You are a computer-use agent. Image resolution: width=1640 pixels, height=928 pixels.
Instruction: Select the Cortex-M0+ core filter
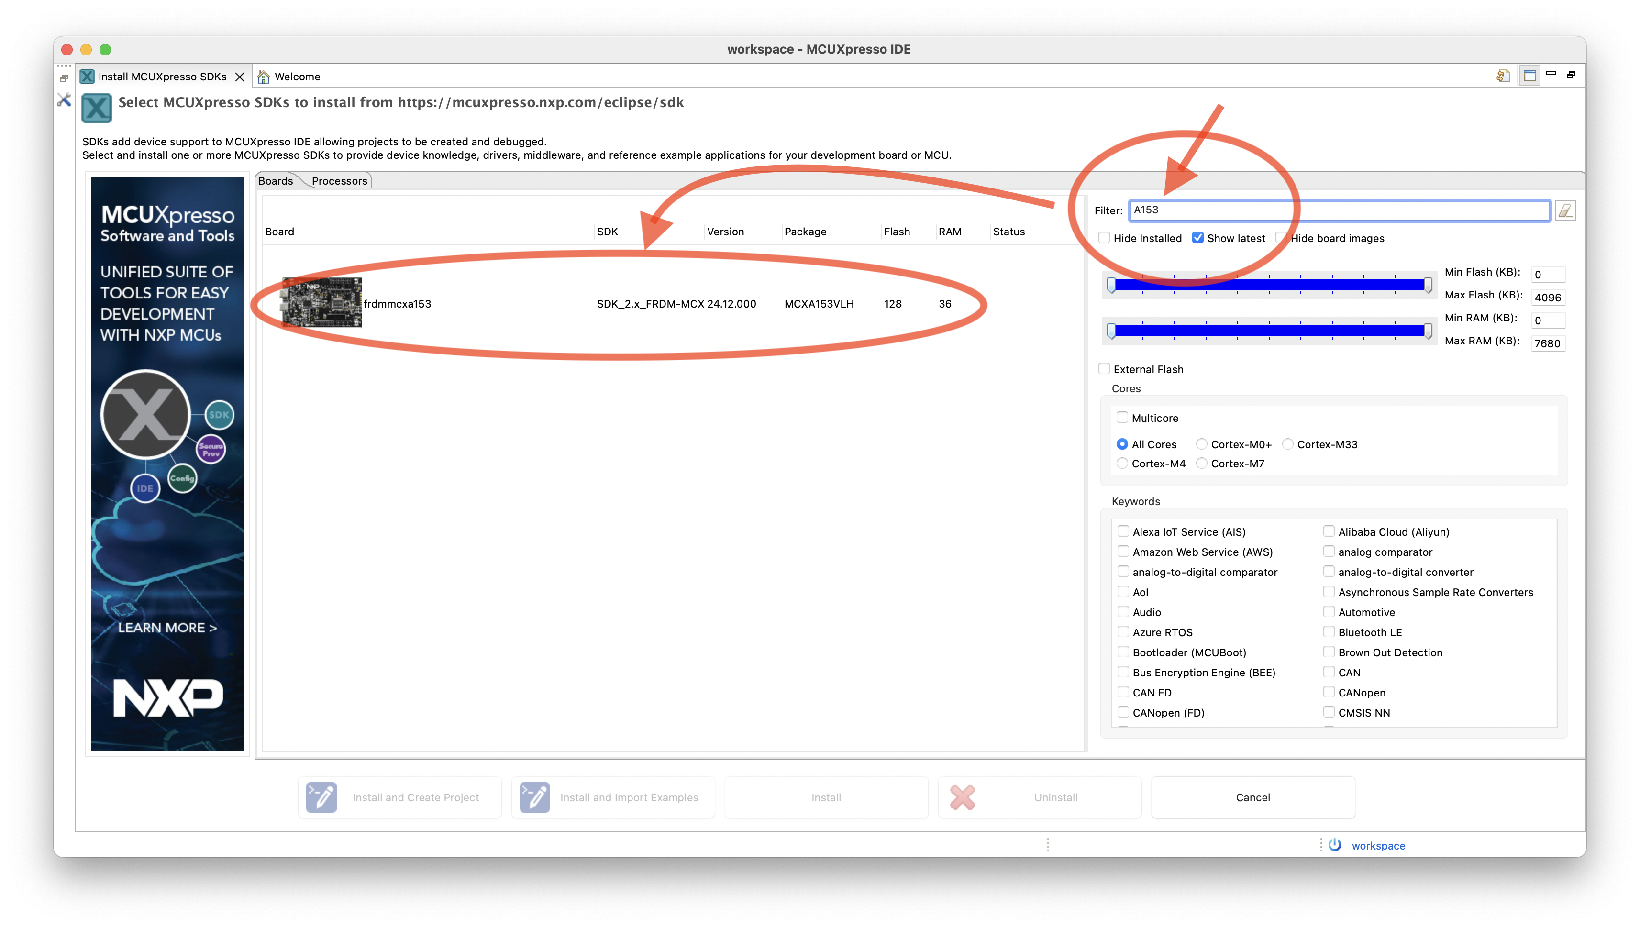click(x=1201, y=444)
